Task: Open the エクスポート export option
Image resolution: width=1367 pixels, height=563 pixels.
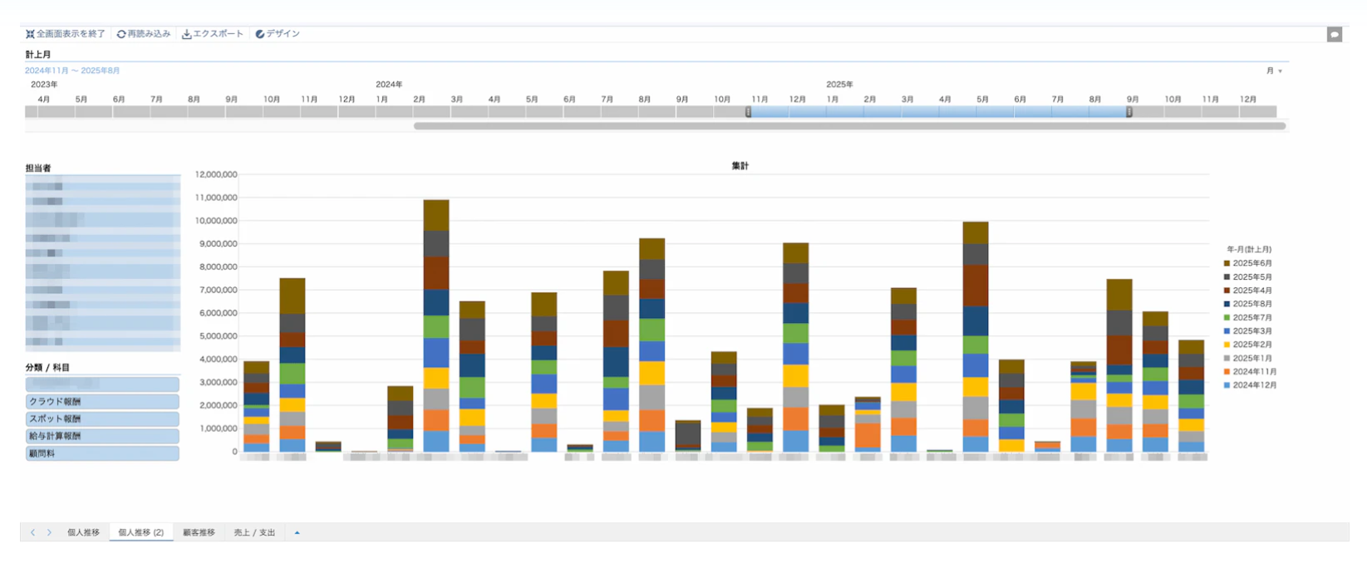Action: click(x=213, y=34)
